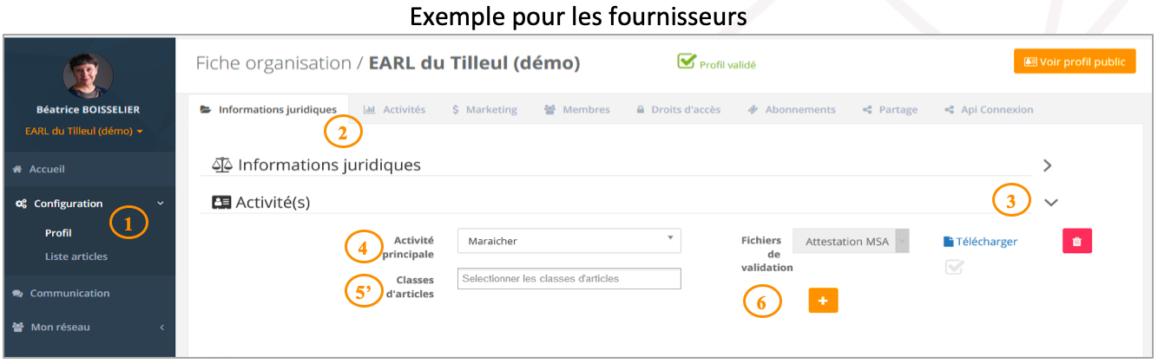Viewport: 1158px width, 363px height.
Task: Click the Télécharger link
Action: 980,242
